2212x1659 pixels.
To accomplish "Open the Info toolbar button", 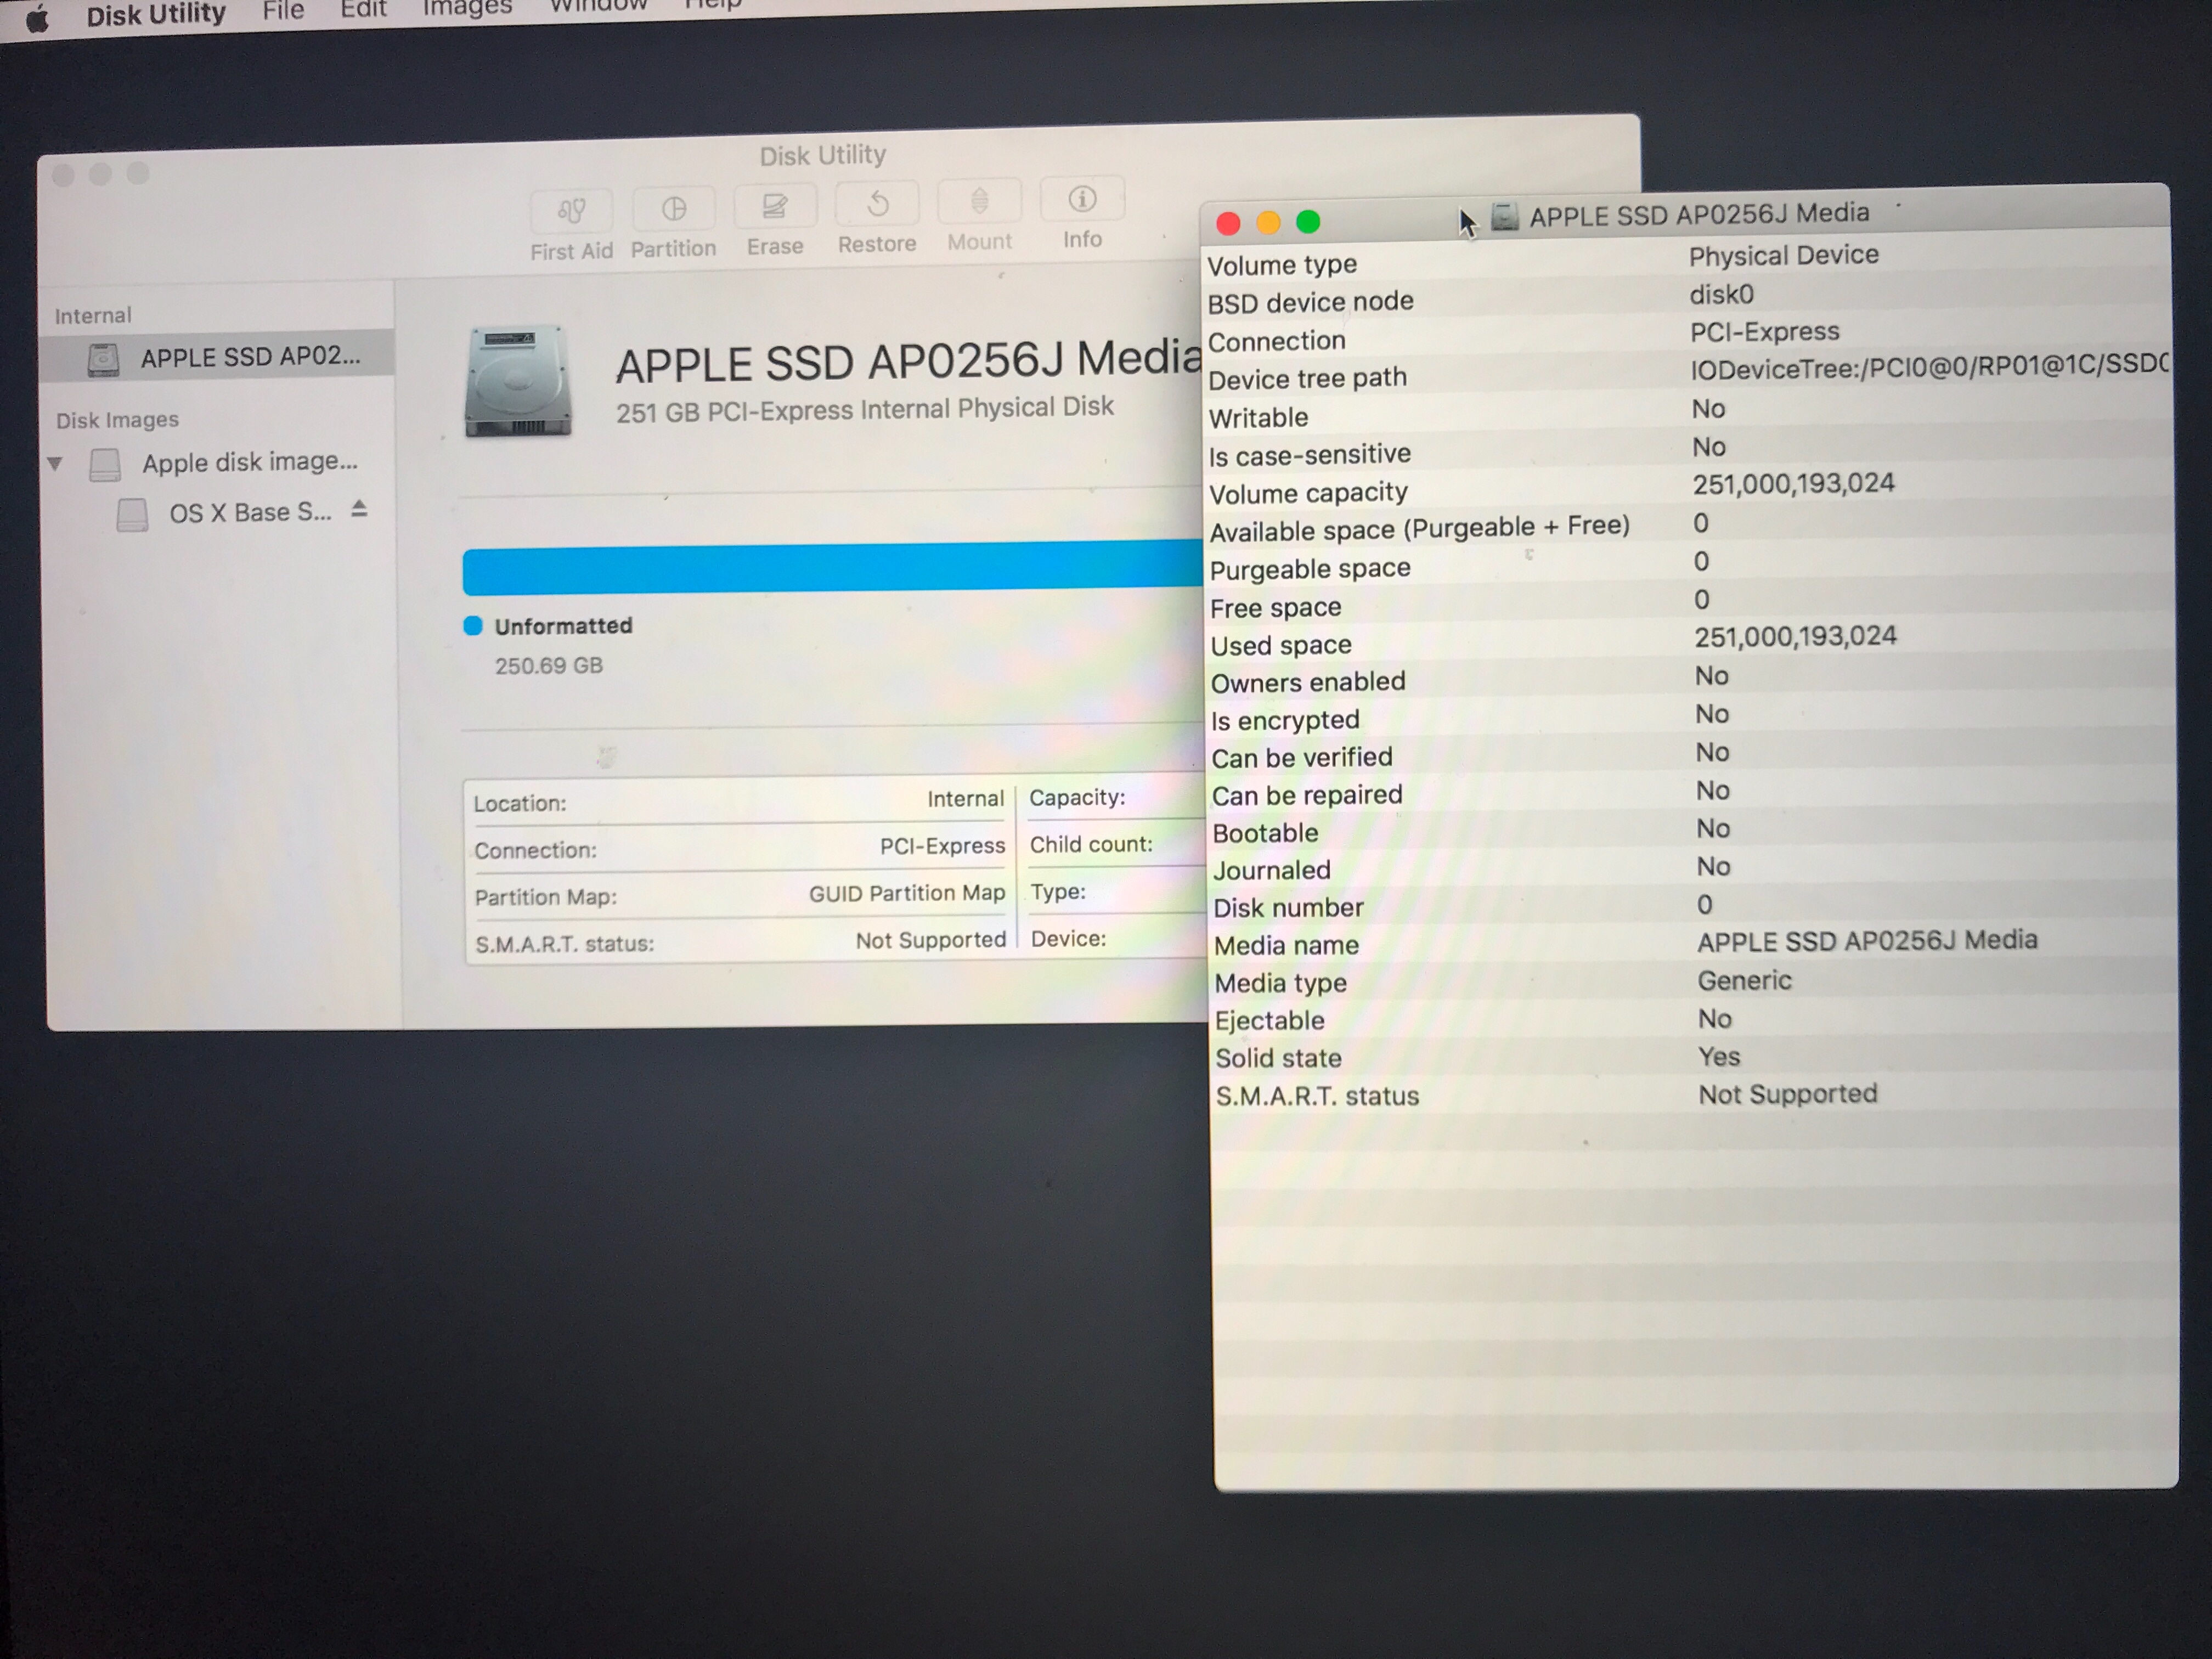I will tap(1082, 200).
